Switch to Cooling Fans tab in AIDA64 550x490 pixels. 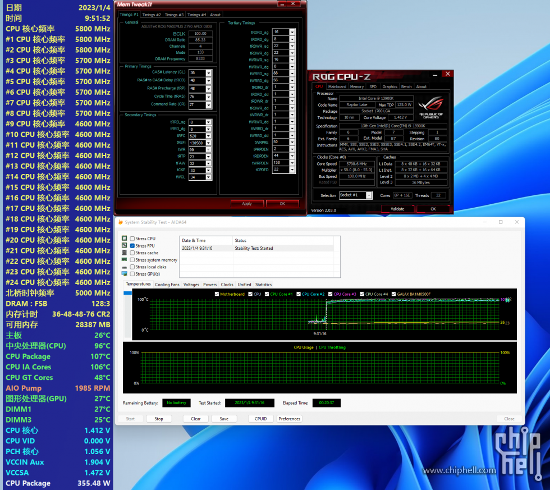click(x=167, y=285)
